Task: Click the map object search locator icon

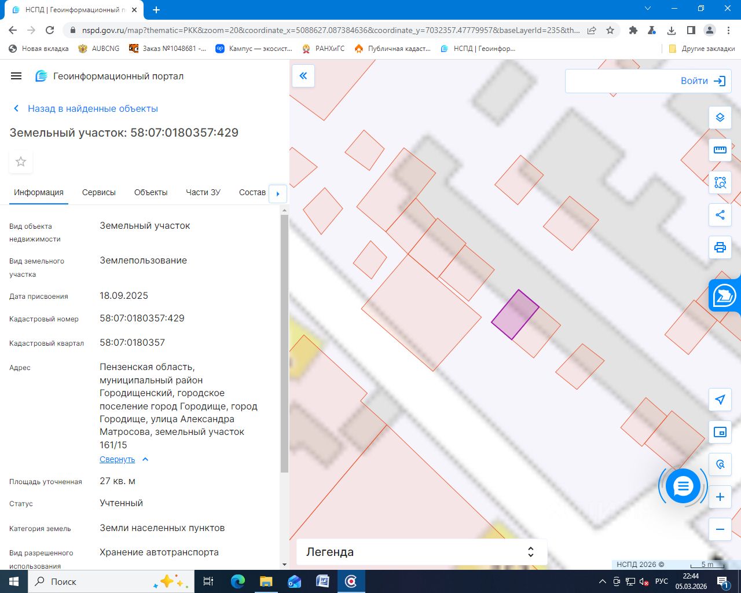Action: click(x=720, y=464)
